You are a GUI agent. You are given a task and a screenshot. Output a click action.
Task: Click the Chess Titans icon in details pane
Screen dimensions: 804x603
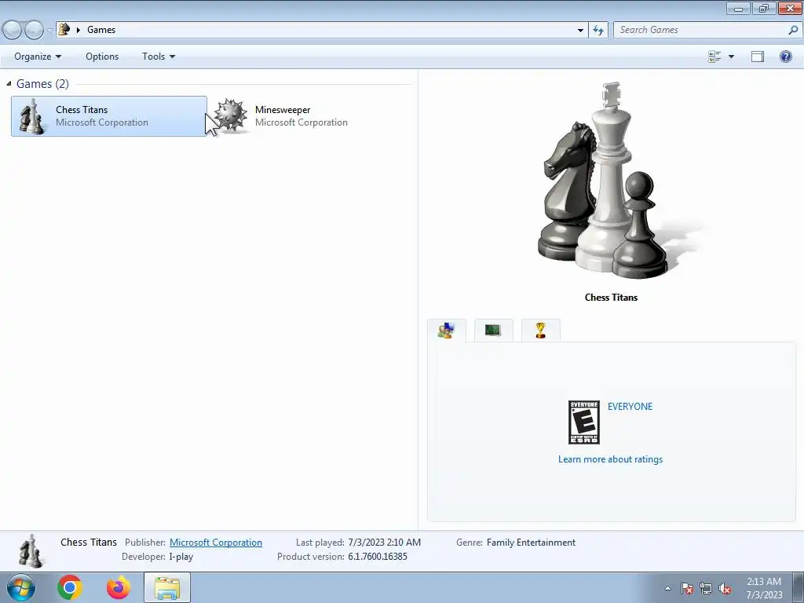pyautogui.click(x=31, y=550)
